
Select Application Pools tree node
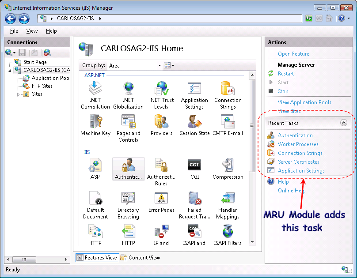coord(50,78)
